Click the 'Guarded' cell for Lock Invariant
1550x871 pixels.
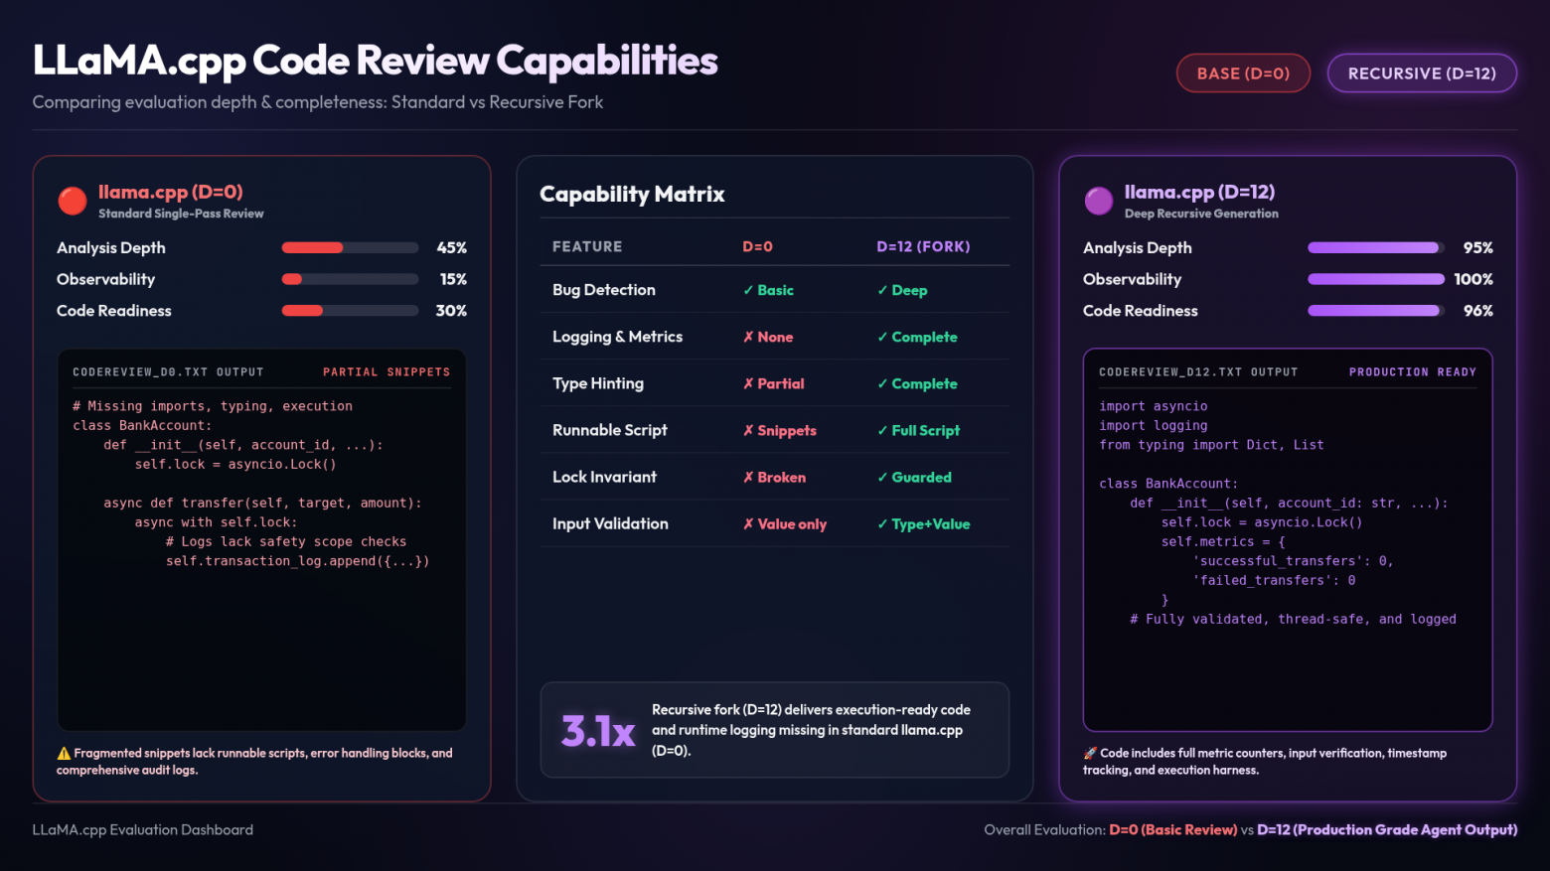(x=914, y=477)
